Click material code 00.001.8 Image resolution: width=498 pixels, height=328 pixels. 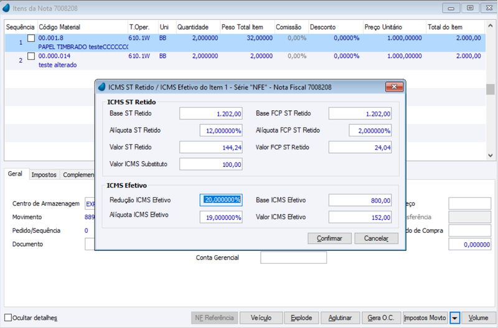51,38
